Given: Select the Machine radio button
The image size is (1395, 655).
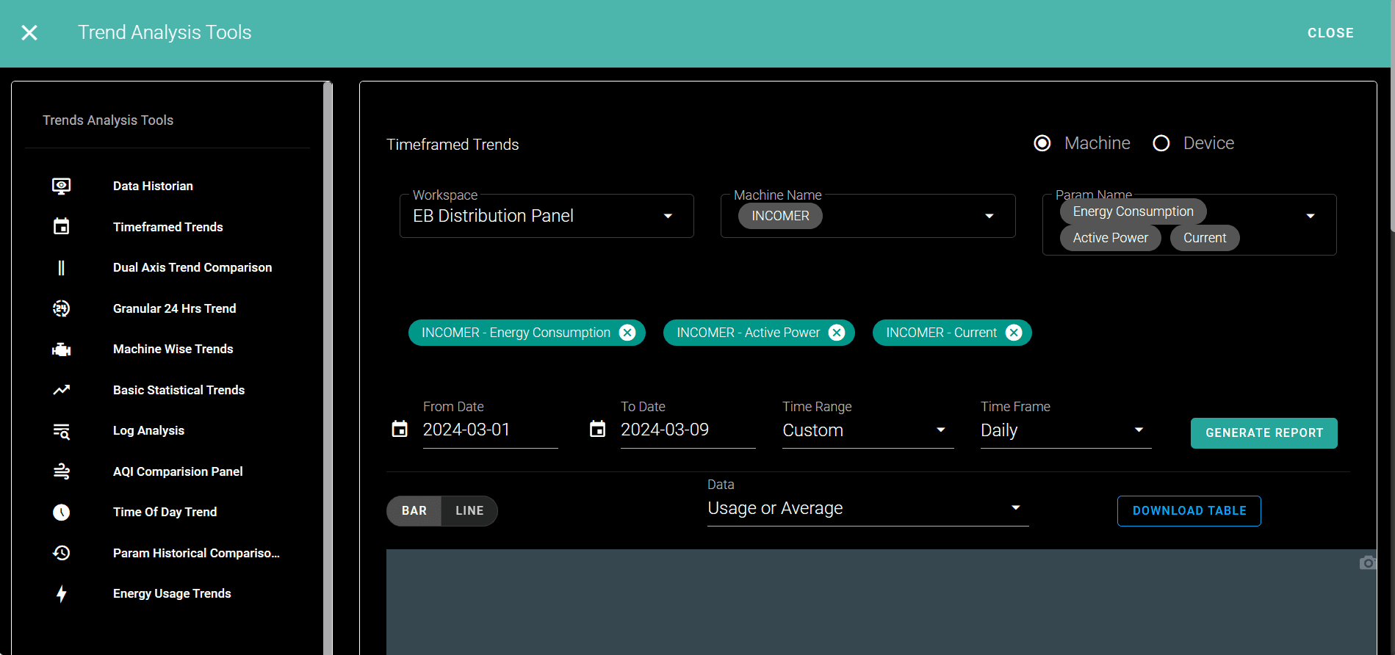Looking at the screenshot, I should click(x=1042, y=143).
